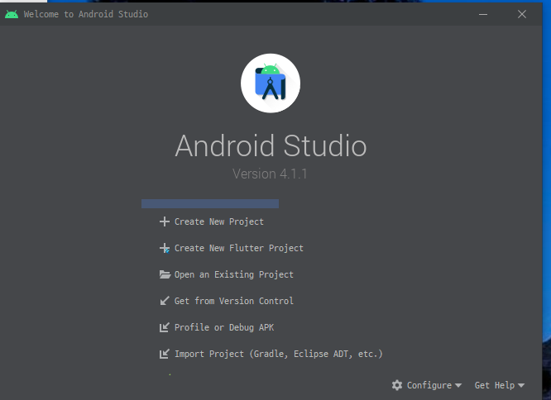The image size is (551, 400).
Task: Click the Version 4.1.1 text
Action: pyautogui.click(x=270, y=174)
